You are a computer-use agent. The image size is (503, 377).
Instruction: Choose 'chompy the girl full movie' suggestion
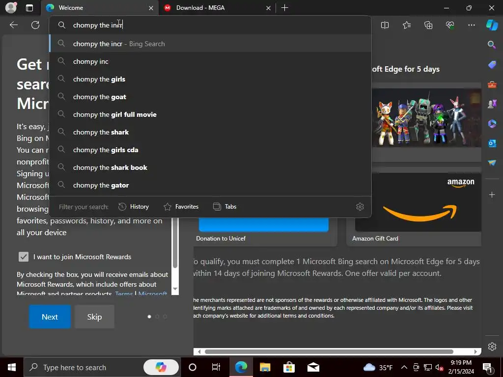[210, 114]
